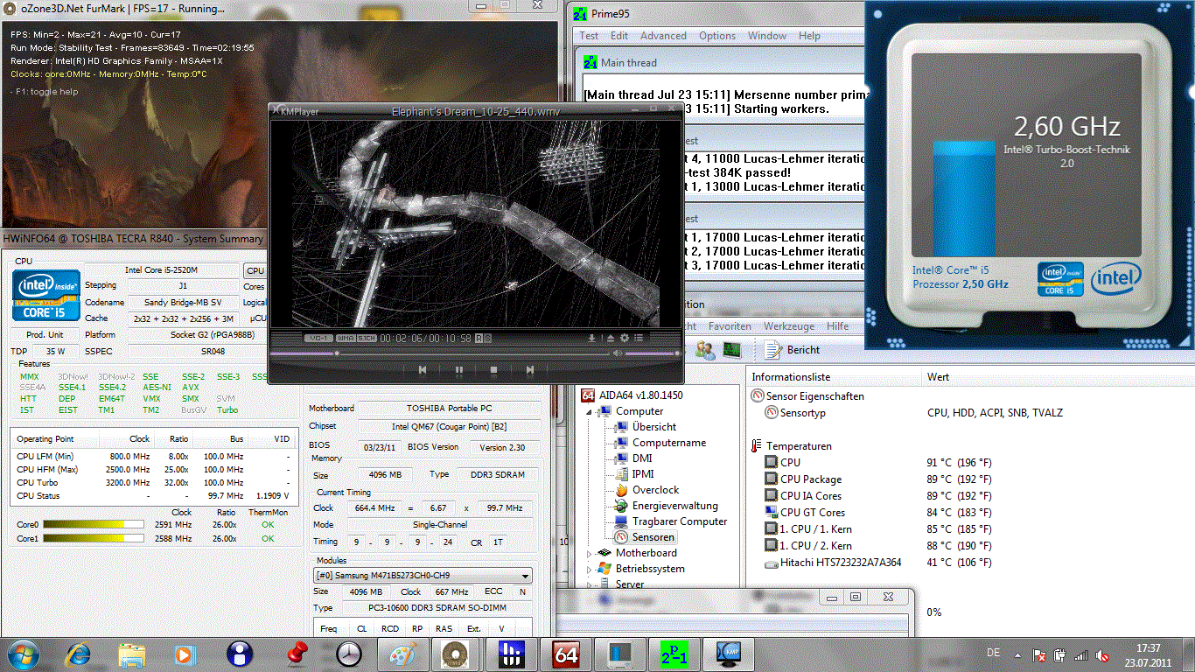Select Tragbarer Computer in AIDA64 tree

click(x=680, y=521)
